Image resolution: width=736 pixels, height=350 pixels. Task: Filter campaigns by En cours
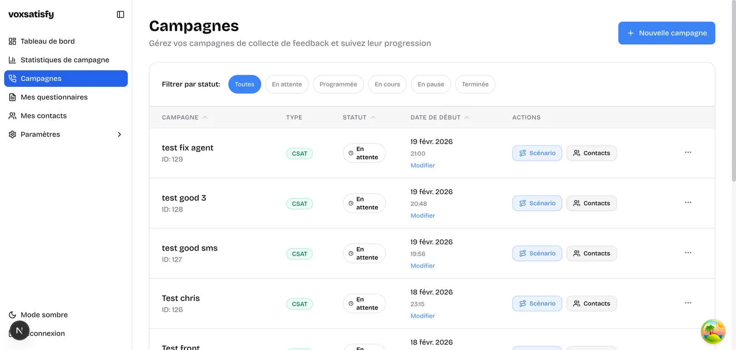point(387,84)
